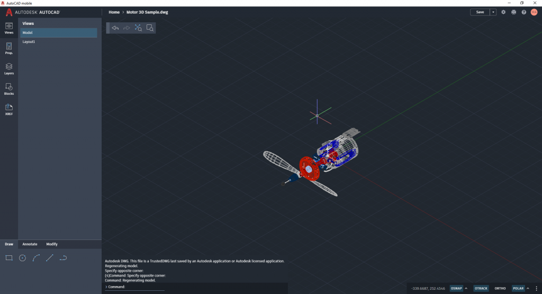Select the Rectangle draw tool
The height and width of the screenshot is (294, 542).
[9, 258]
